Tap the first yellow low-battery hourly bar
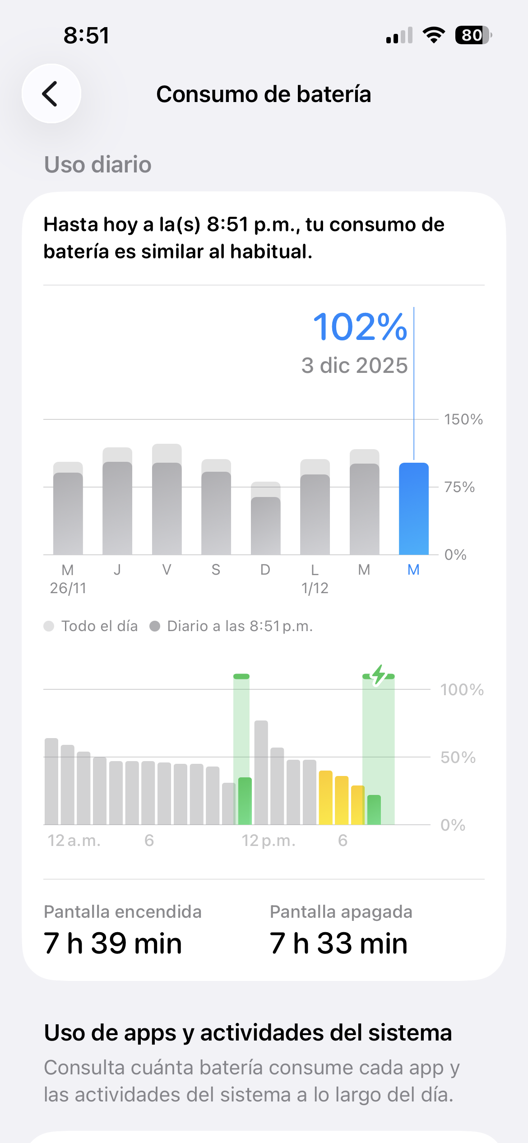This screenshot has width=528, height=1143. point(325,797)
